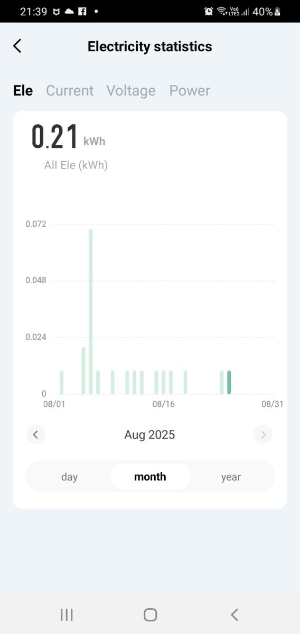Tap the back arrow beside Electricity statistics
300x634 pixels.
17,46
